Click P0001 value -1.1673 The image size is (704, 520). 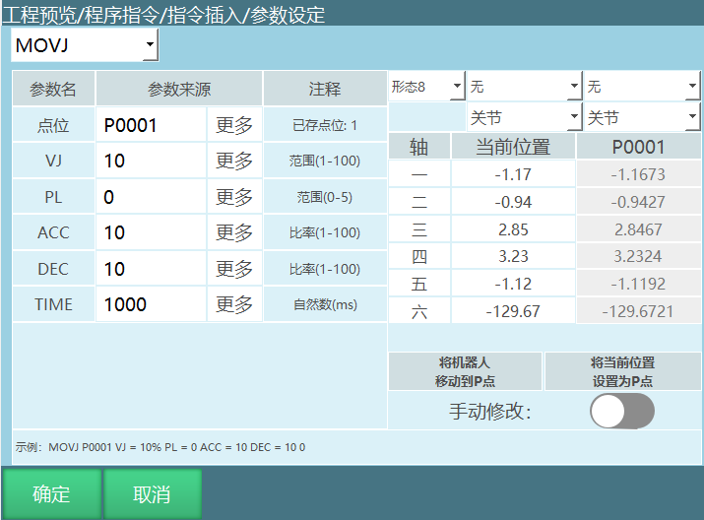tap(638, 173)
